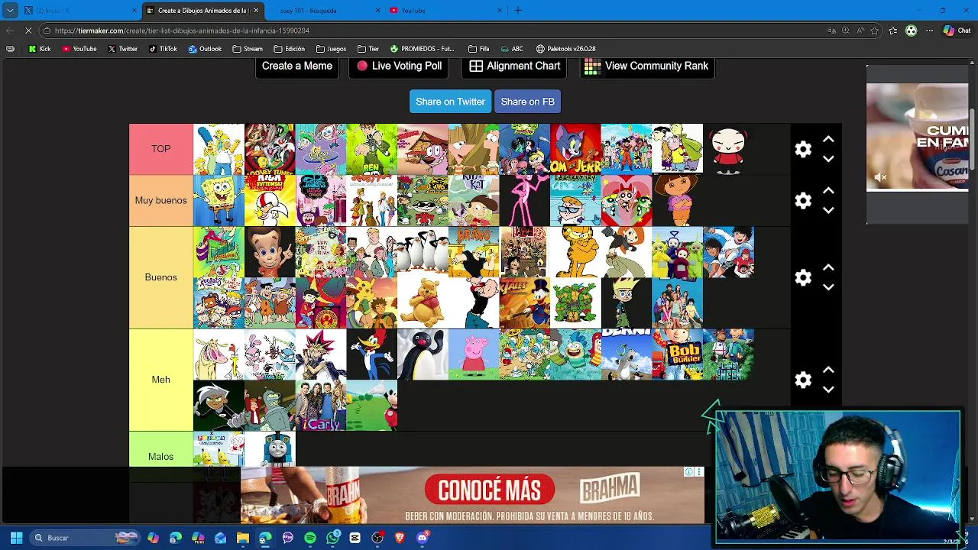Open File Explorer from the taskbar

click(242, 538)
